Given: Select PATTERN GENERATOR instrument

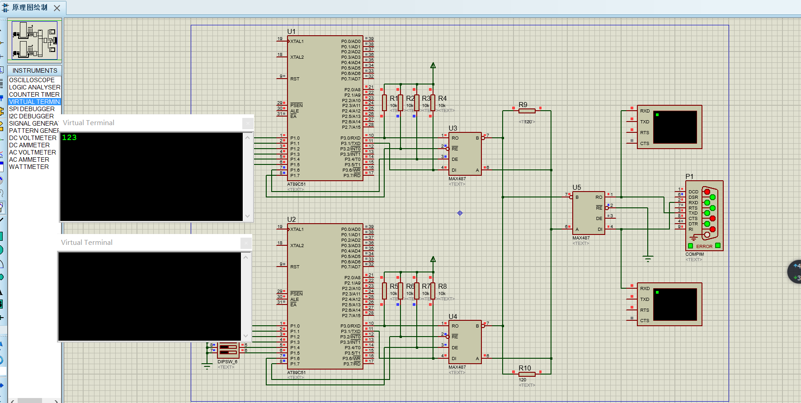Looking at the screenshot, I should pos(34,131).
